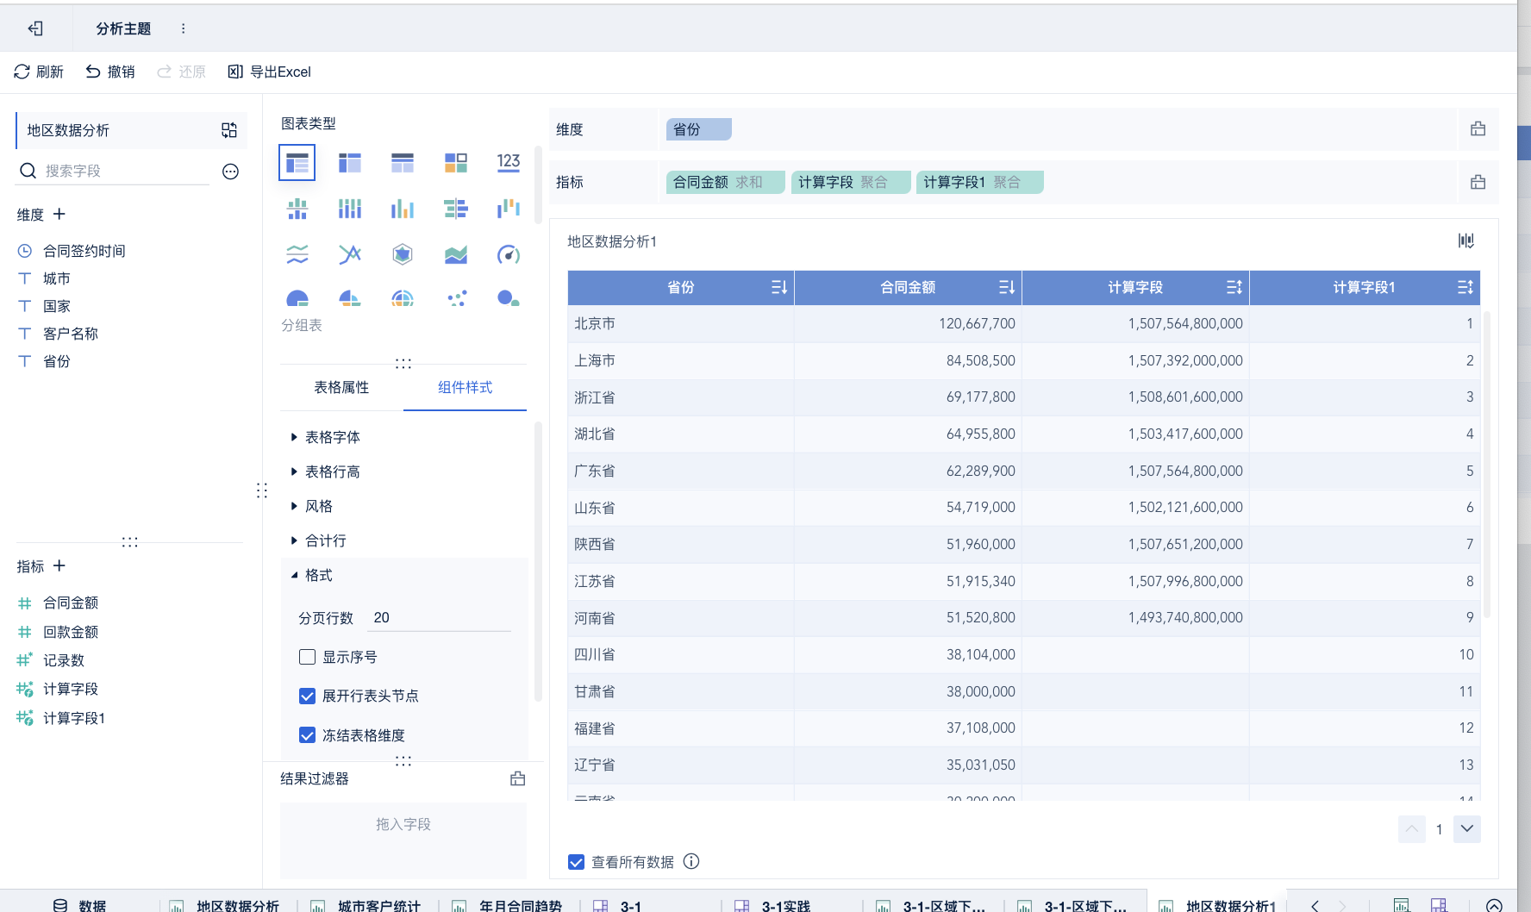Viewport: 1531px width, 912px height.
Task: Click the chart icon beside 地区数据分析1 title
Action: (1465, 240)
